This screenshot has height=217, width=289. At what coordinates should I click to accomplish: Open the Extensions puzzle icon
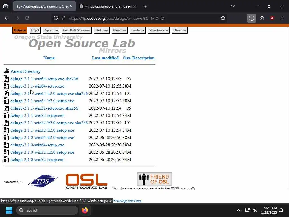(x=262, y=18)
